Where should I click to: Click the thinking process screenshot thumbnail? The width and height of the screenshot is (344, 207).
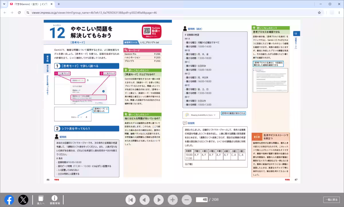(x=270, y=80)
